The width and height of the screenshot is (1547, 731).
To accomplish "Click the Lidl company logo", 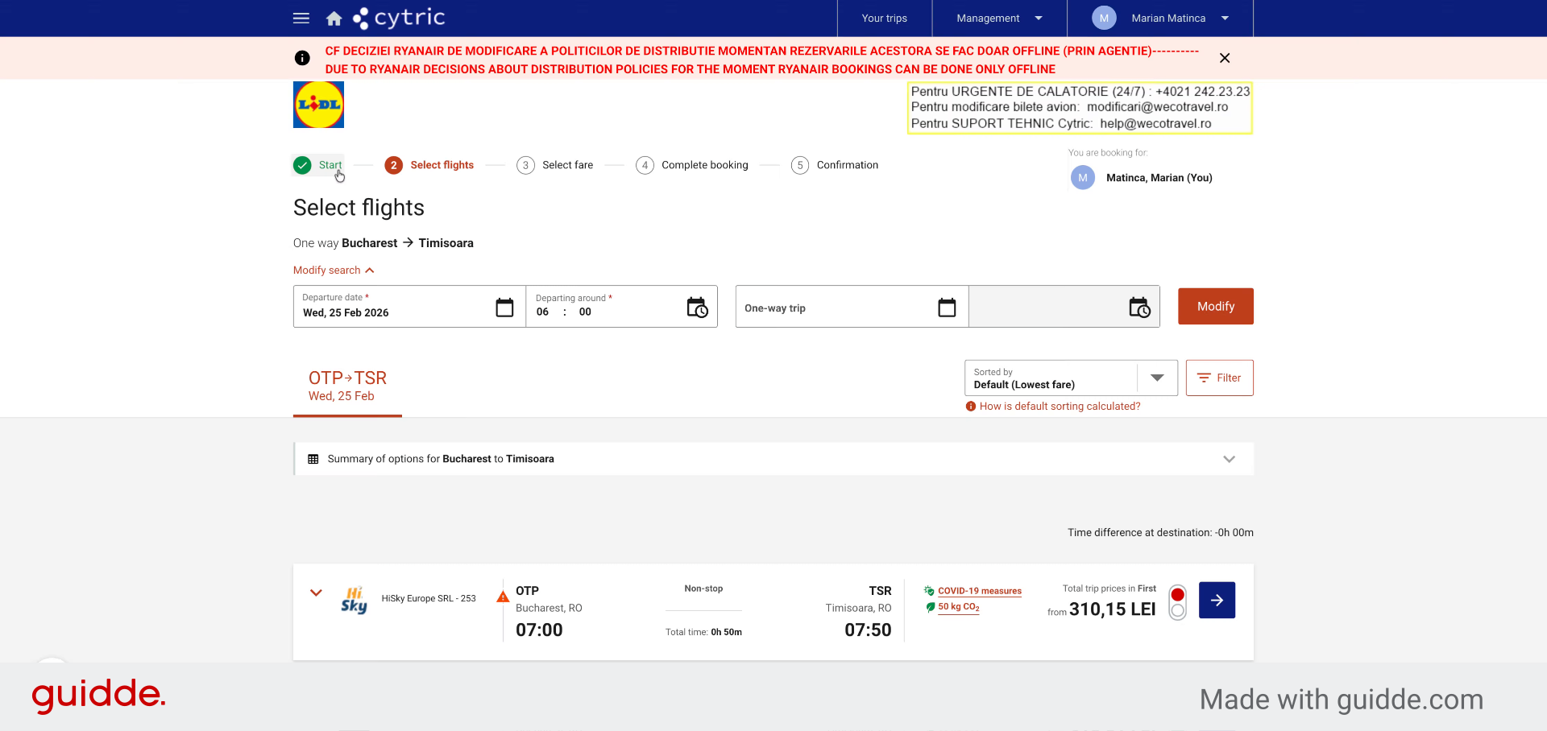I will [318, 105].
